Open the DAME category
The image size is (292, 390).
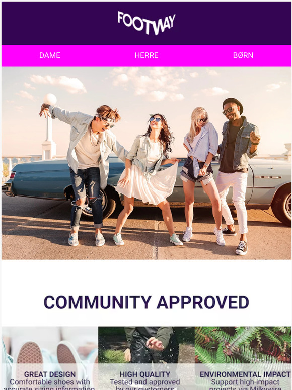coord(50,55)
